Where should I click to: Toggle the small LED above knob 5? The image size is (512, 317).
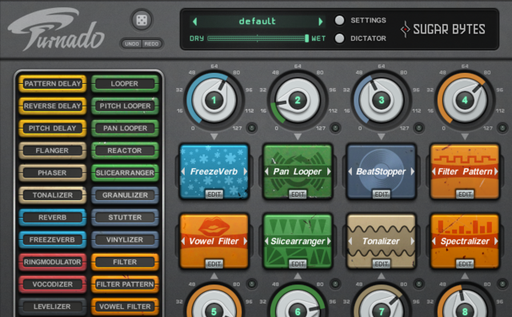252,283
